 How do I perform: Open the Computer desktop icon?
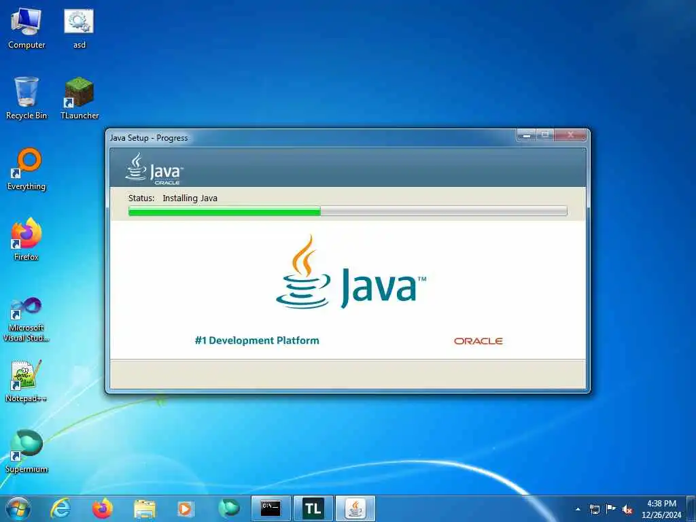coord(27,28)
